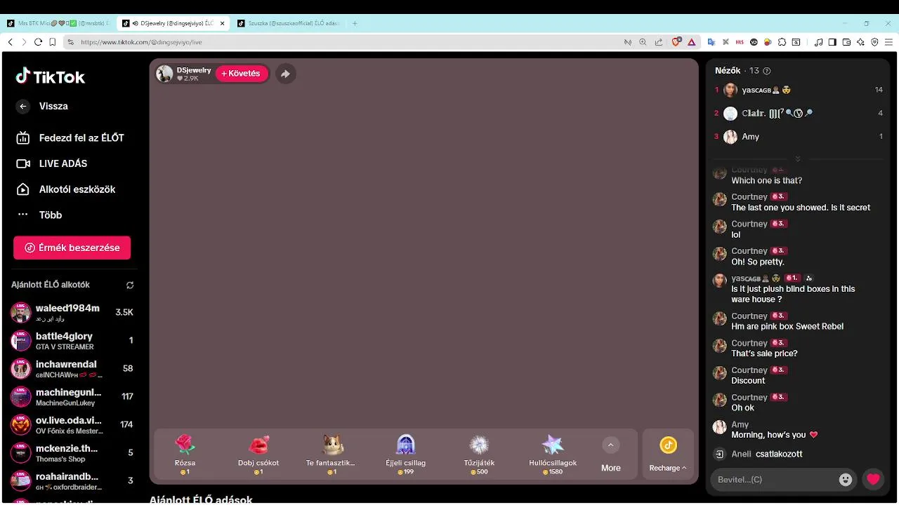899x505 pixels.
Task: Open inchawrendal live channel
Action: [x=72, y=369]
